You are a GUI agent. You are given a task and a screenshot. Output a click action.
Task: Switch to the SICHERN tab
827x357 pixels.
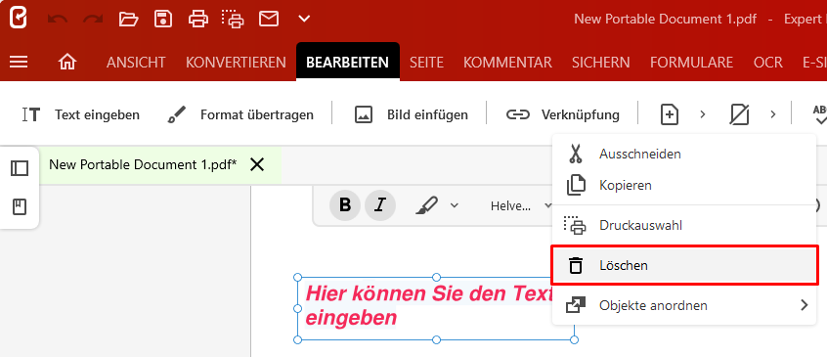tap(601, 63)
